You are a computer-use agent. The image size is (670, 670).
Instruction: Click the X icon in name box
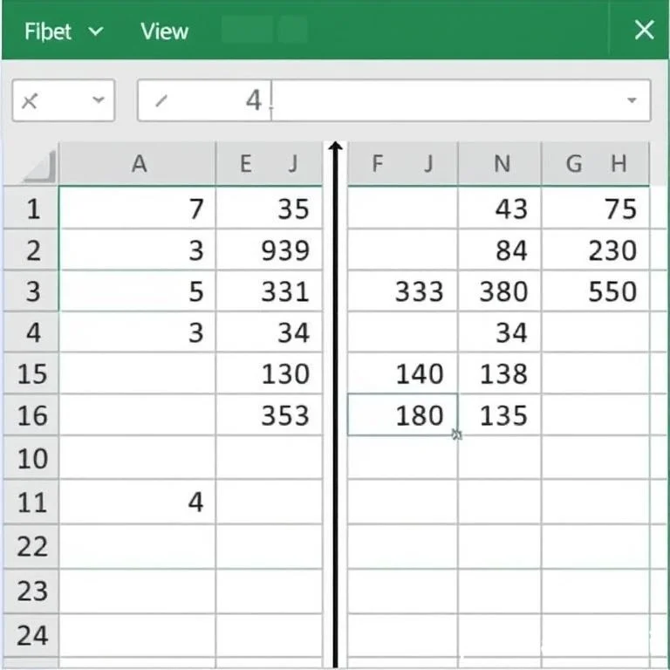coord(30,101)
